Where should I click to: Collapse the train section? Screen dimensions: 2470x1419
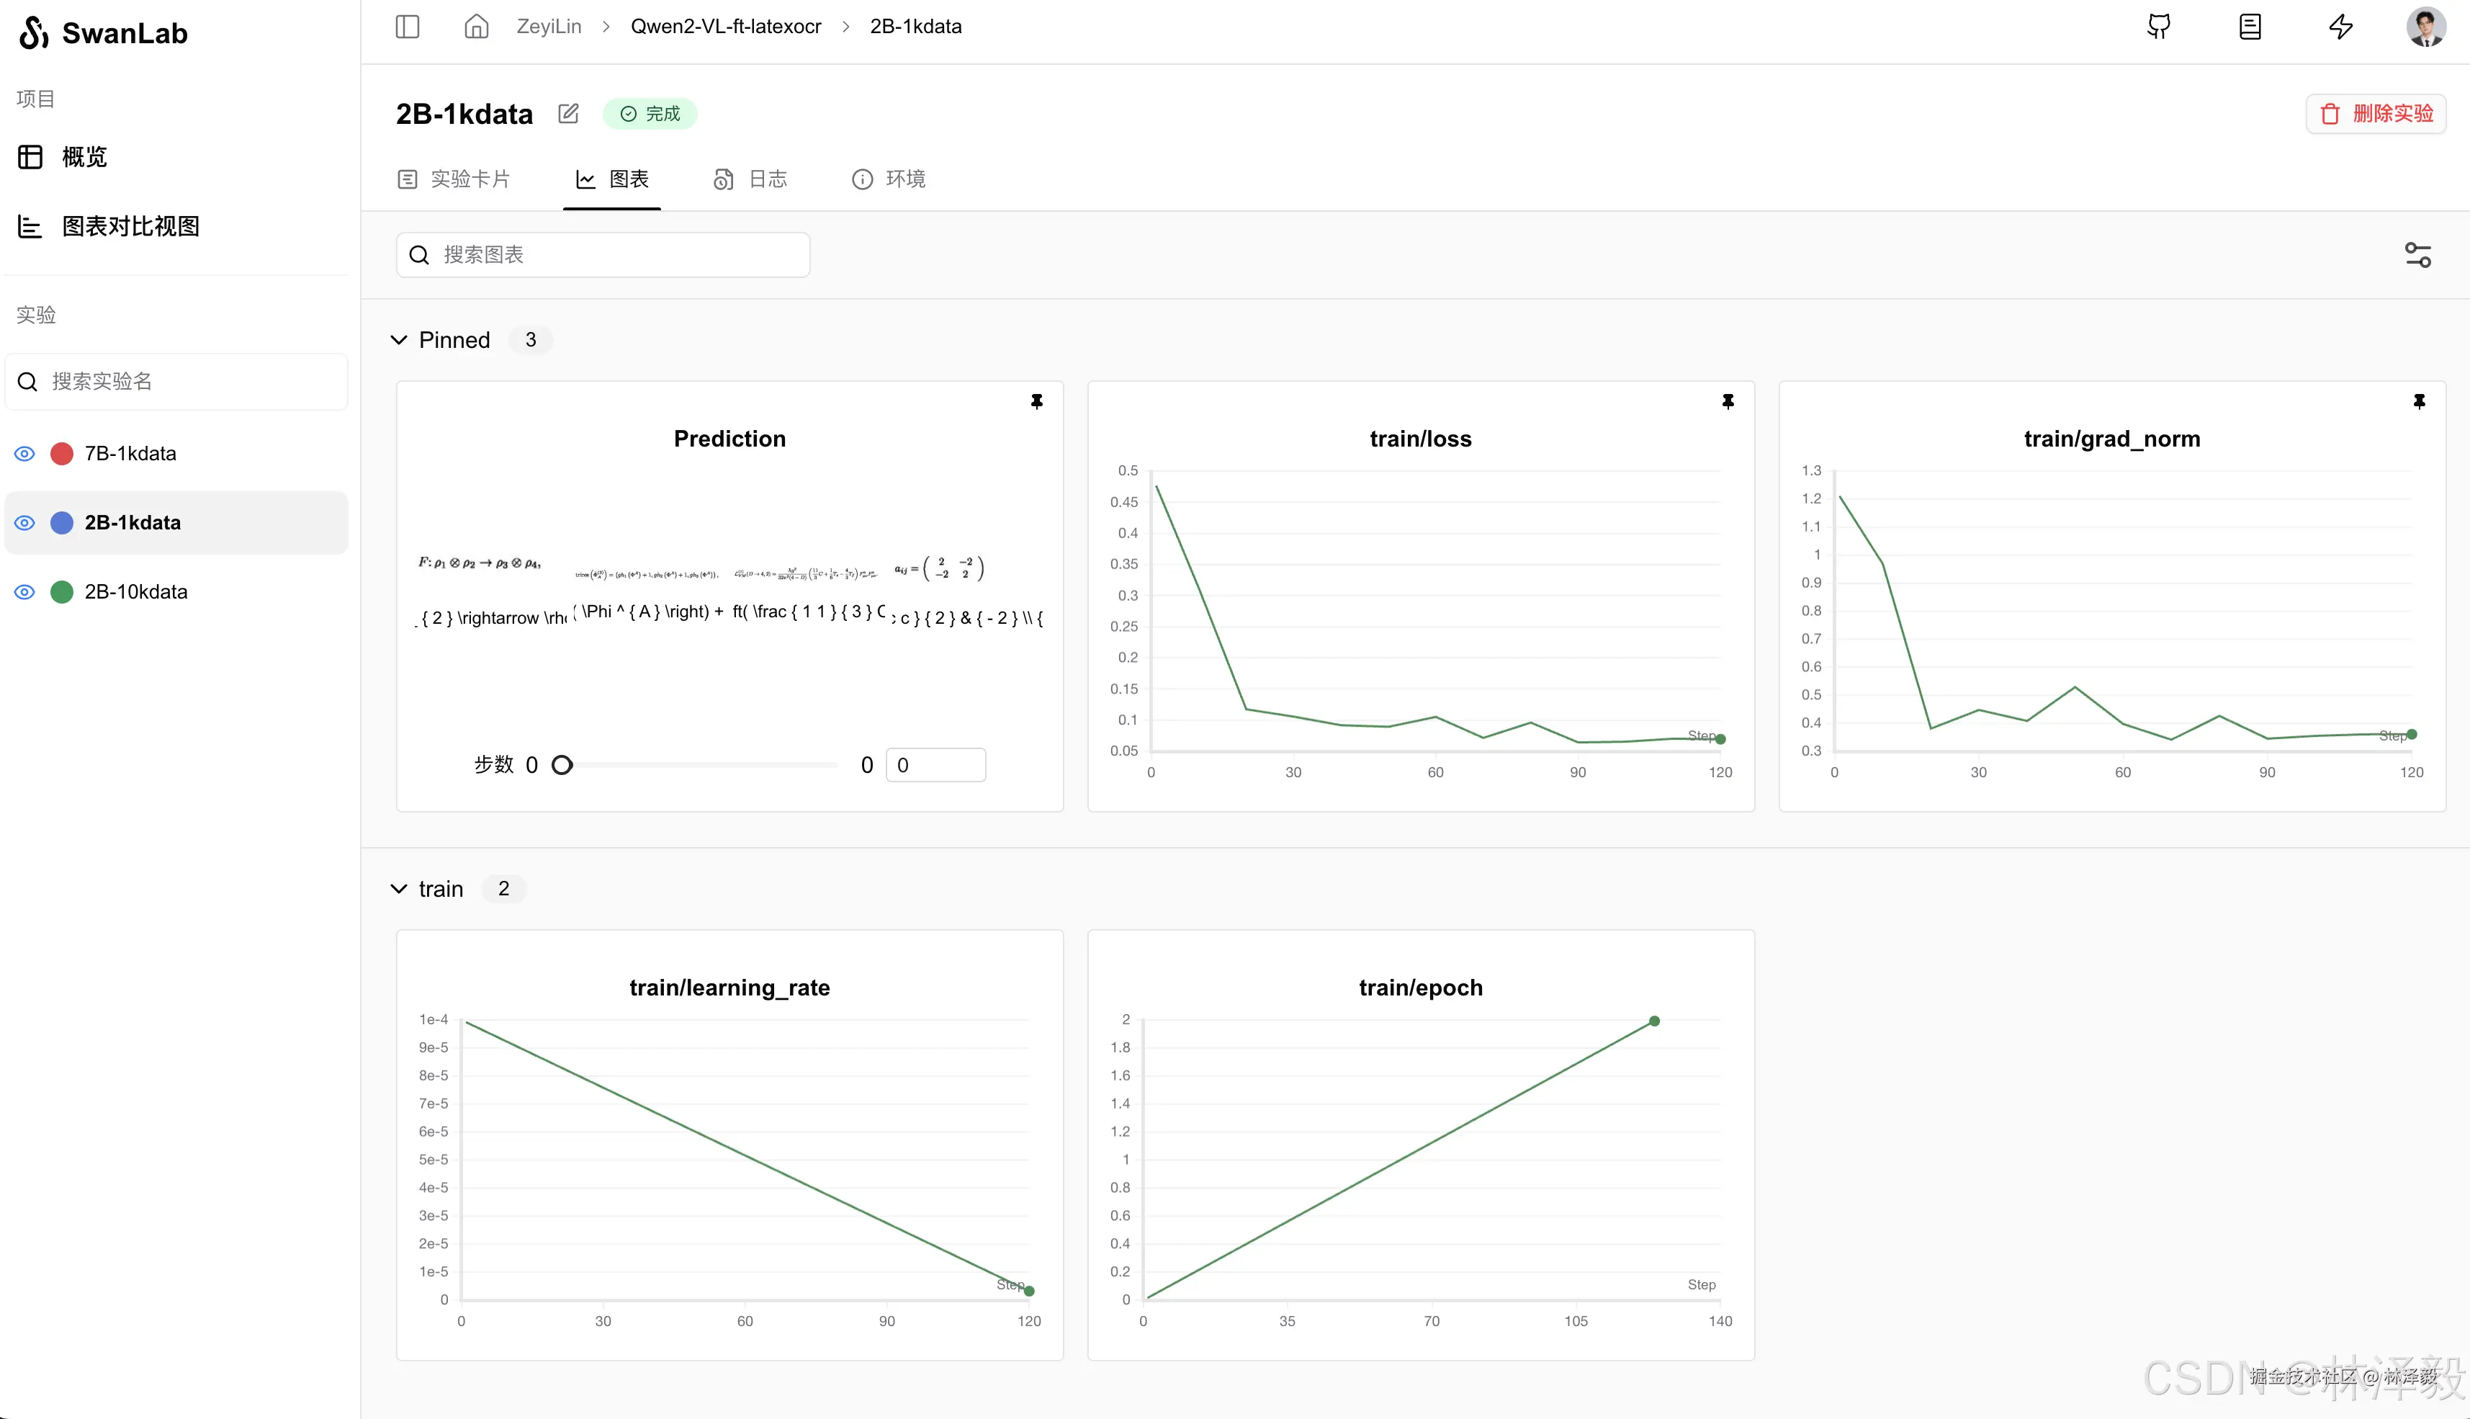point(398,889)
